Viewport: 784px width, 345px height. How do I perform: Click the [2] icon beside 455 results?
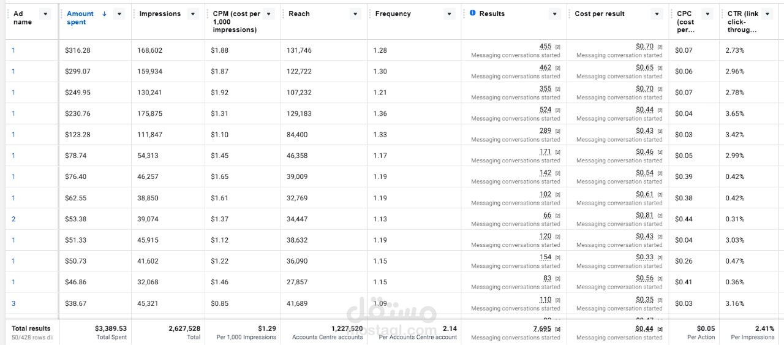[557, 47]
